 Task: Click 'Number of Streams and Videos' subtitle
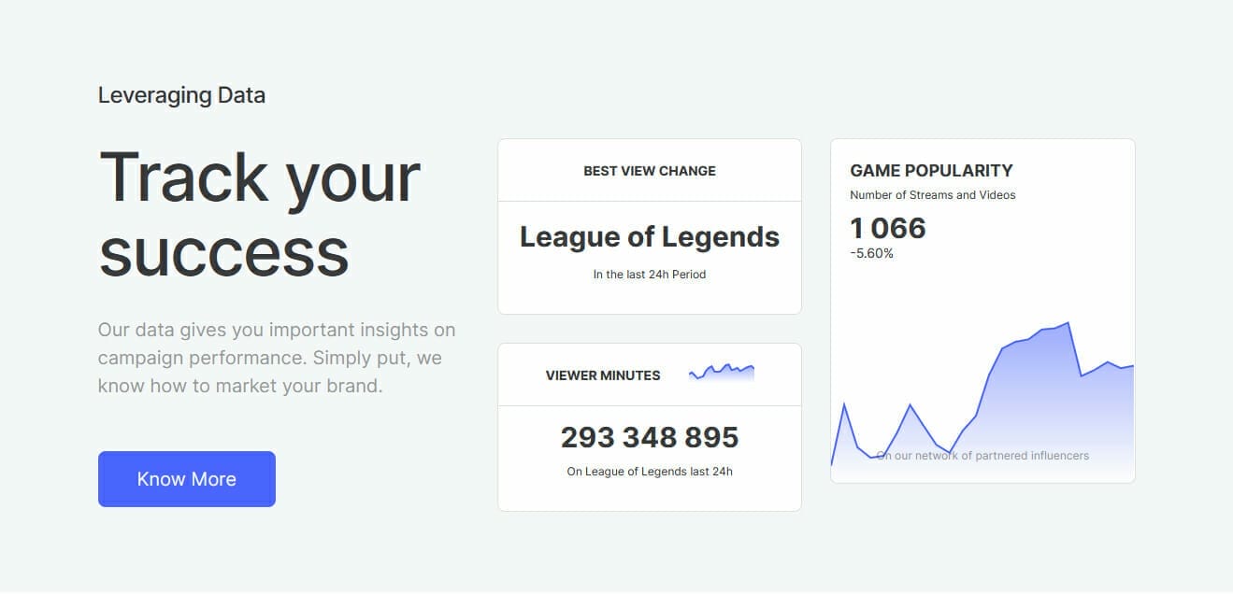click(932, 195)
